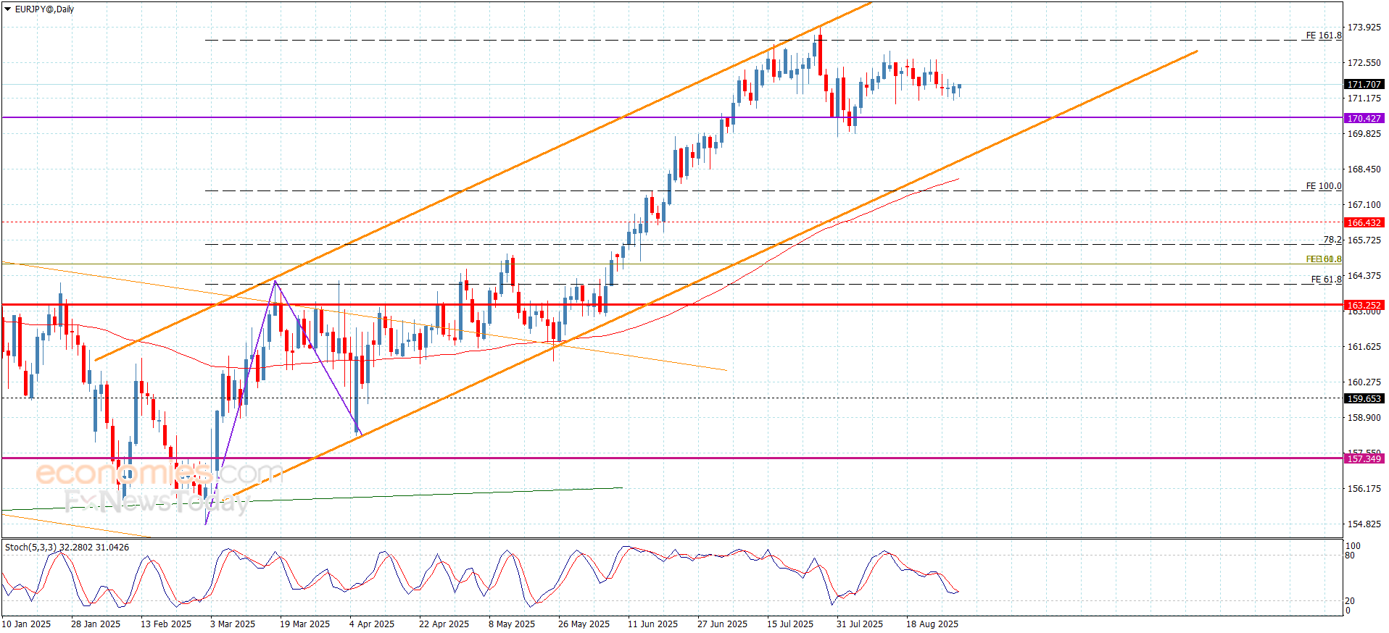The width and height of the screenshot is (1389, 633).
Task: Click the 167.100 price axis label
Action: 1364,205
